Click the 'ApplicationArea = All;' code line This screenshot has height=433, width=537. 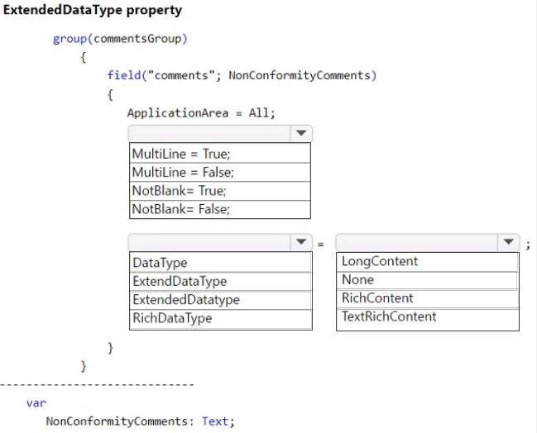[x=201, y=112]
